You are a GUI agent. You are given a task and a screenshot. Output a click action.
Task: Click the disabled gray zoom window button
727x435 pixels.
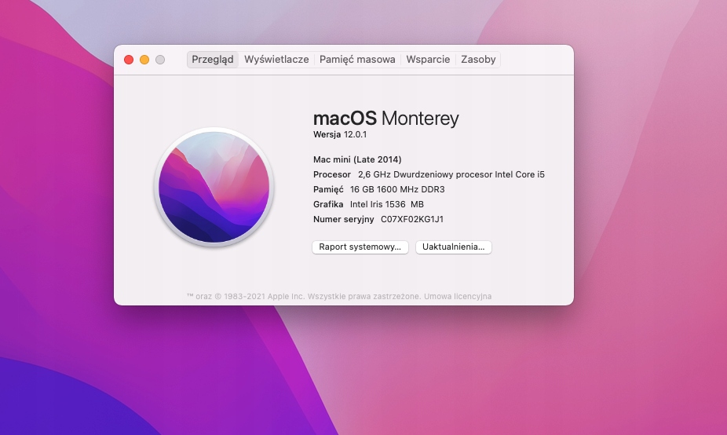(160, 60)
